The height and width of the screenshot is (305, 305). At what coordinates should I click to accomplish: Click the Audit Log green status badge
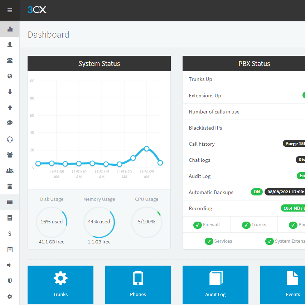[x=301, y=176]
